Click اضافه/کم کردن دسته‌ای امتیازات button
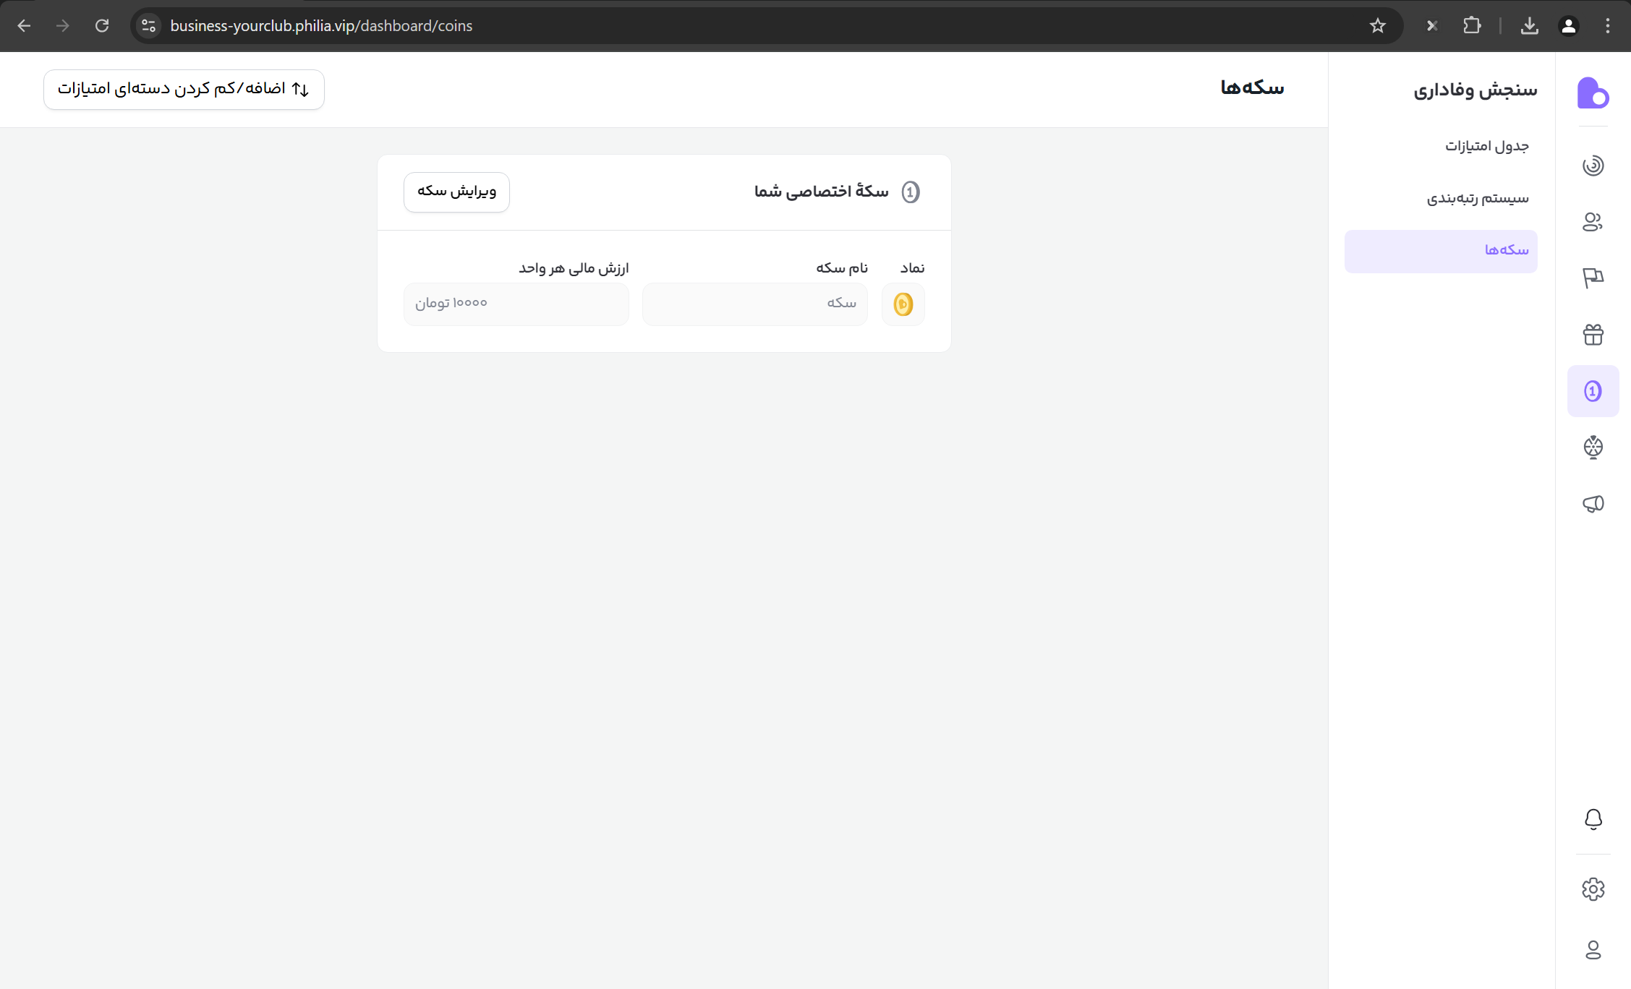1631x989 pixels. [184, 89]
